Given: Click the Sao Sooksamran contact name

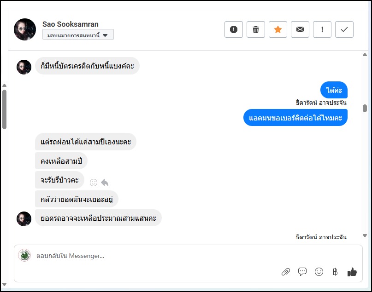Looking at the screenshot, I should (x=71, y=24).
